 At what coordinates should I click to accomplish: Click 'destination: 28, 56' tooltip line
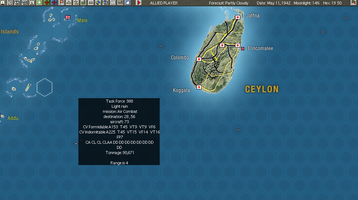119,117
